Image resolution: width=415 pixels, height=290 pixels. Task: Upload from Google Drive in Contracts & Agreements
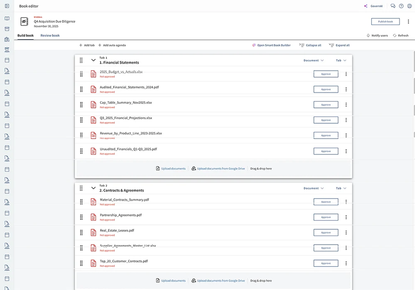tap(218, 280)
